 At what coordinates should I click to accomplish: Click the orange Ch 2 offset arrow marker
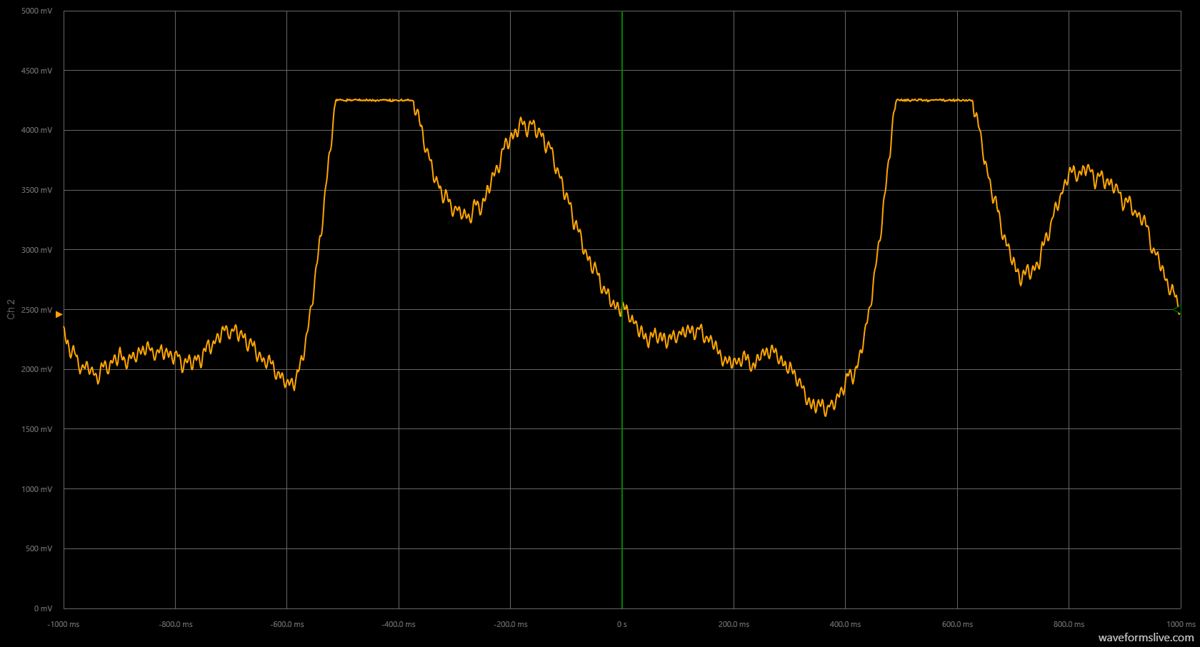tap(59, 314)
